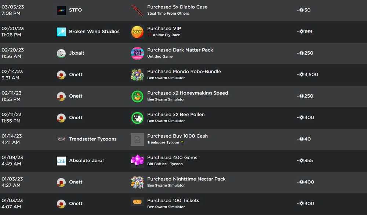Click the 100 Tickets item icon
The height and width of the screenshot is (215, 367).
coord(137,202)
